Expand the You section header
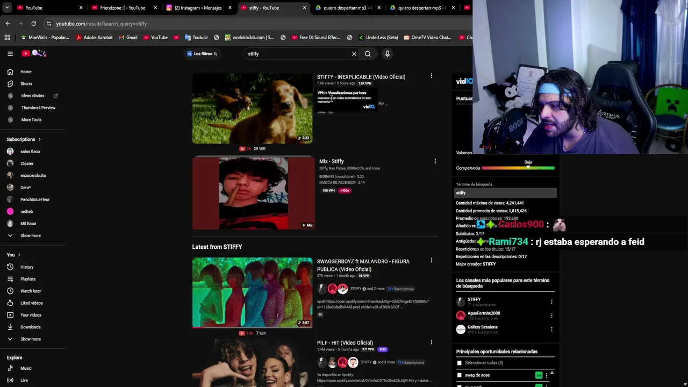 tap(13, 255)
